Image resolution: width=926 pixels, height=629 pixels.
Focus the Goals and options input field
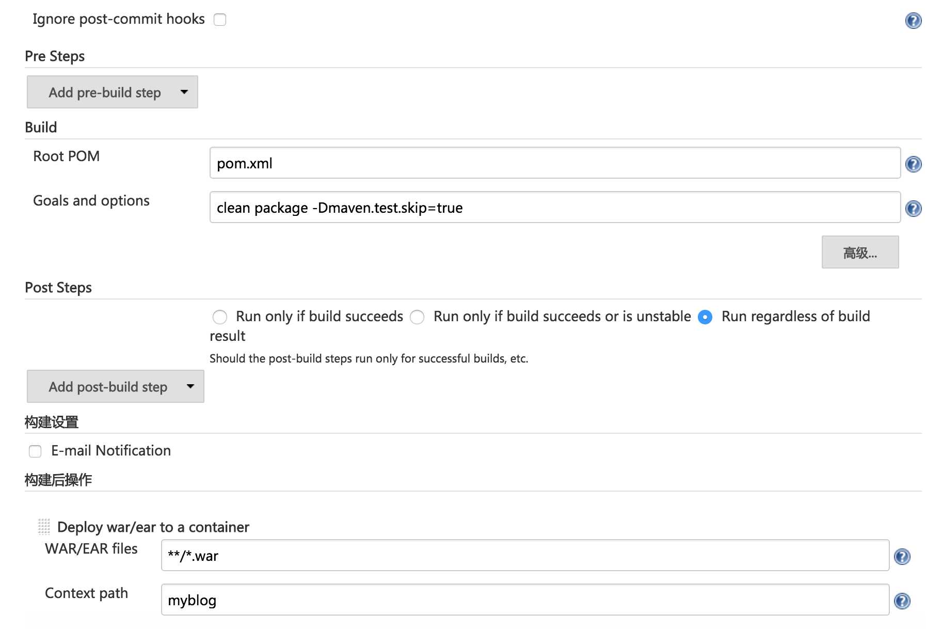click(555, 208)
